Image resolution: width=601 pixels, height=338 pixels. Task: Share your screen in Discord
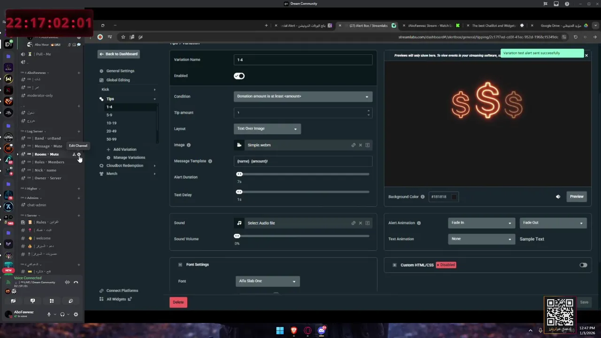32,301
